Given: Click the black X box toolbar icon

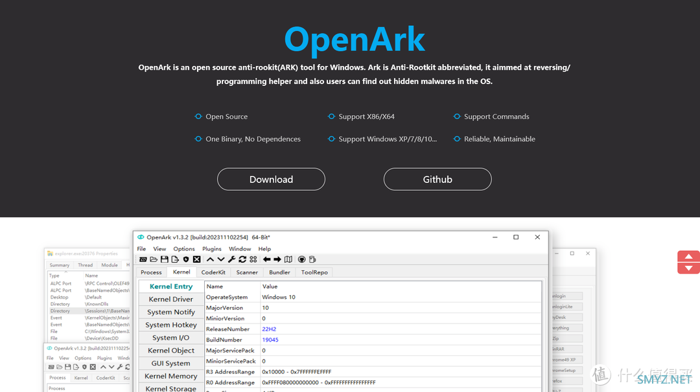Looking at the screenshot, I should coord(197,259).
